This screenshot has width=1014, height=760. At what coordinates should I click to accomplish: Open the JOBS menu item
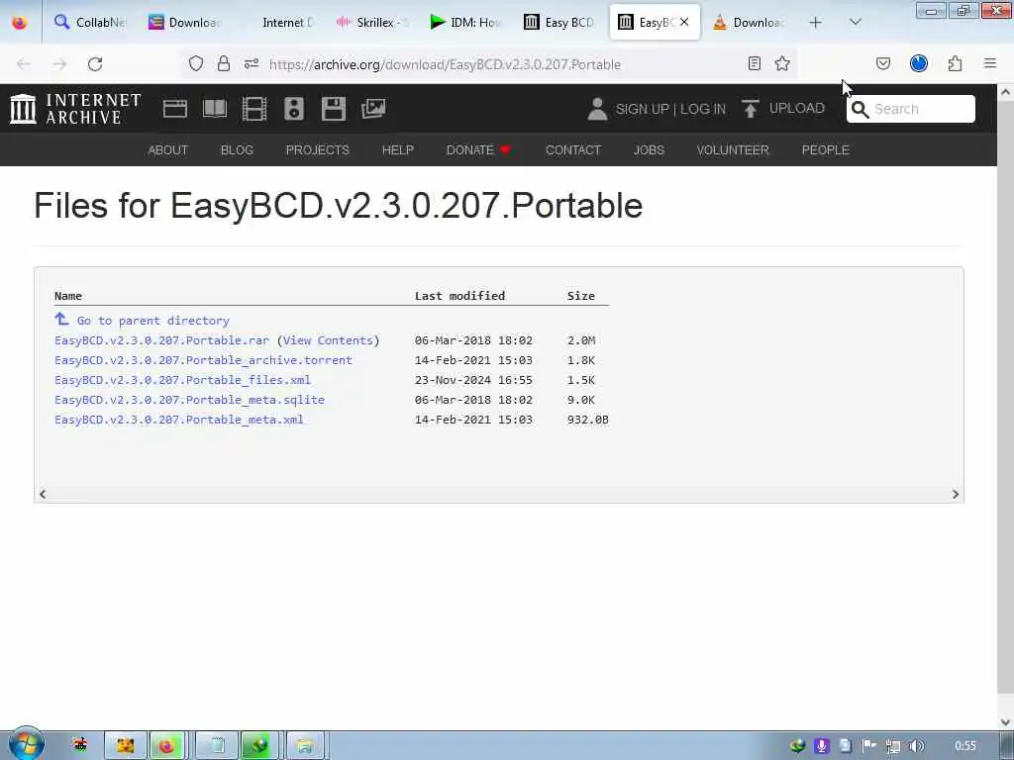click(649, 150)
